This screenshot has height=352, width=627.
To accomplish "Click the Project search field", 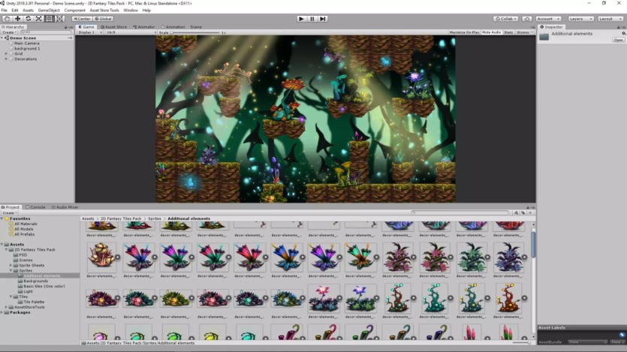I will (x=460, y=213).
